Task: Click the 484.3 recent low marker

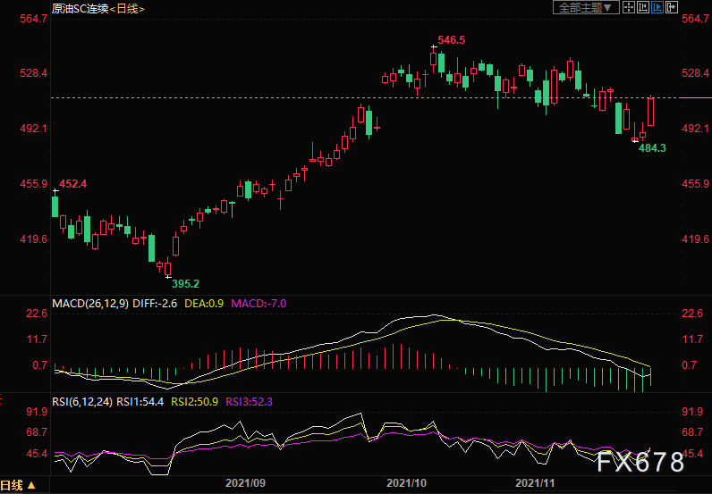Action: coord(652,148)
